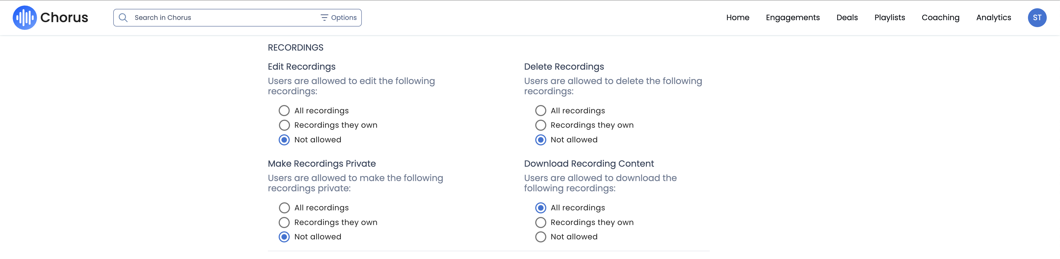Navigate to Coaching
Image resolution: width=1060 pixels, height=259 pixels.
tap(940, 17)
